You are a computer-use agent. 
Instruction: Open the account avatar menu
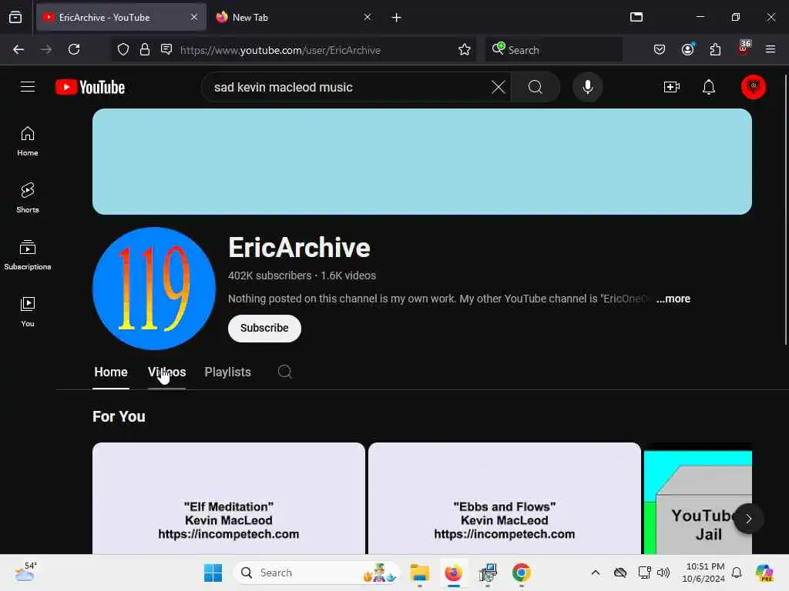pos(753,87)
